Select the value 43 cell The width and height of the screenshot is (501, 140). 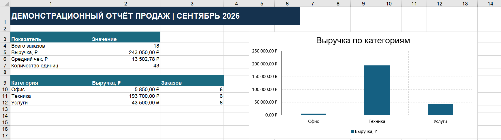click(x=126, y=66)
